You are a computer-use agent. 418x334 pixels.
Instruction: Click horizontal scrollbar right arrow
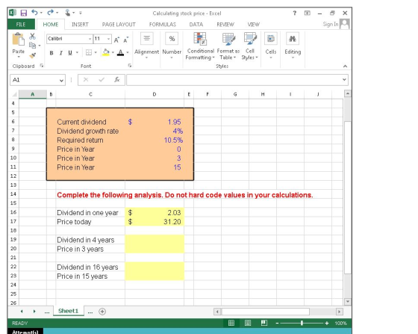pyautogui.click(x=340, y=312)
